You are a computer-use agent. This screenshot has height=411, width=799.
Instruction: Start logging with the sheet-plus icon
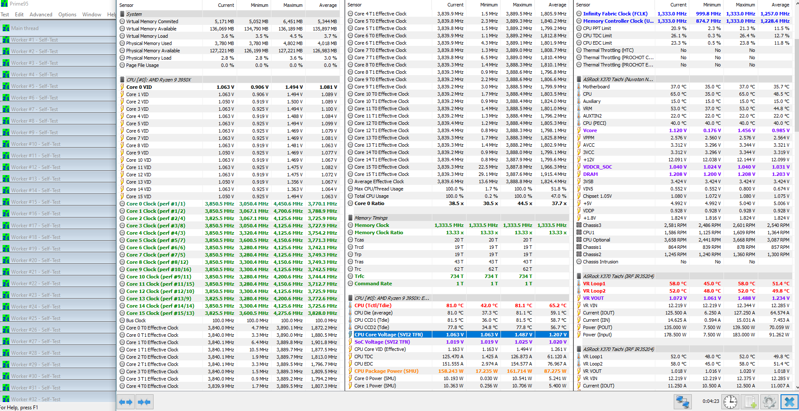coord(750,402)
